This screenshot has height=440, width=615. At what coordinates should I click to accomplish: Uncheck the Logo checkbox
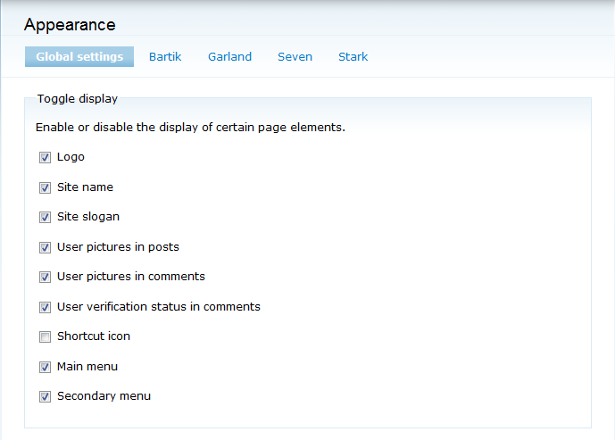pyautogui.click(x=45, y=158)
